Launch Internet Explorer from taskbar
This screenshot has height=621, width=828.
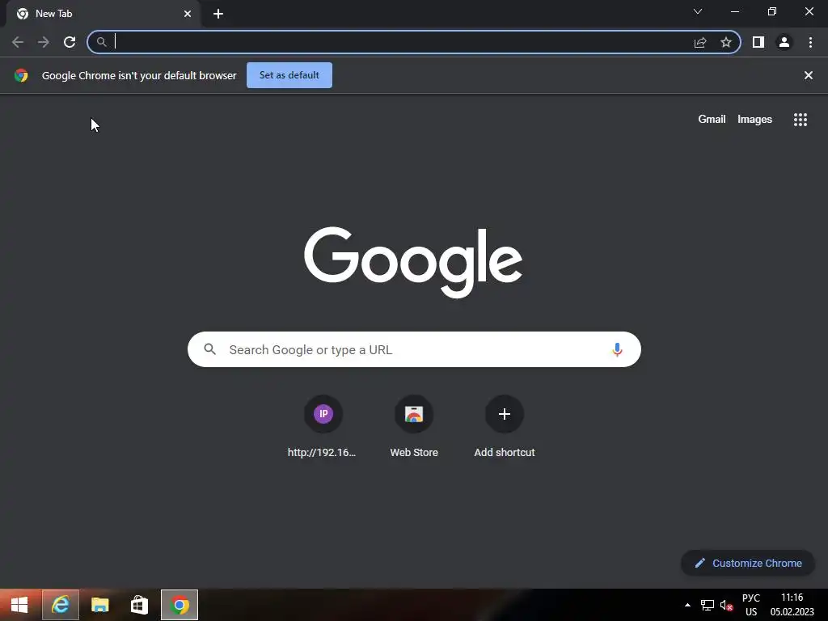[x=61, y=605]
